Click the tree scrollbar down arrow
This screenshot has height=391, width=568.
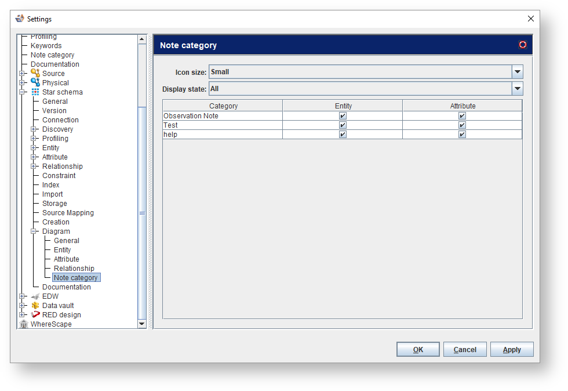point(142,324)
